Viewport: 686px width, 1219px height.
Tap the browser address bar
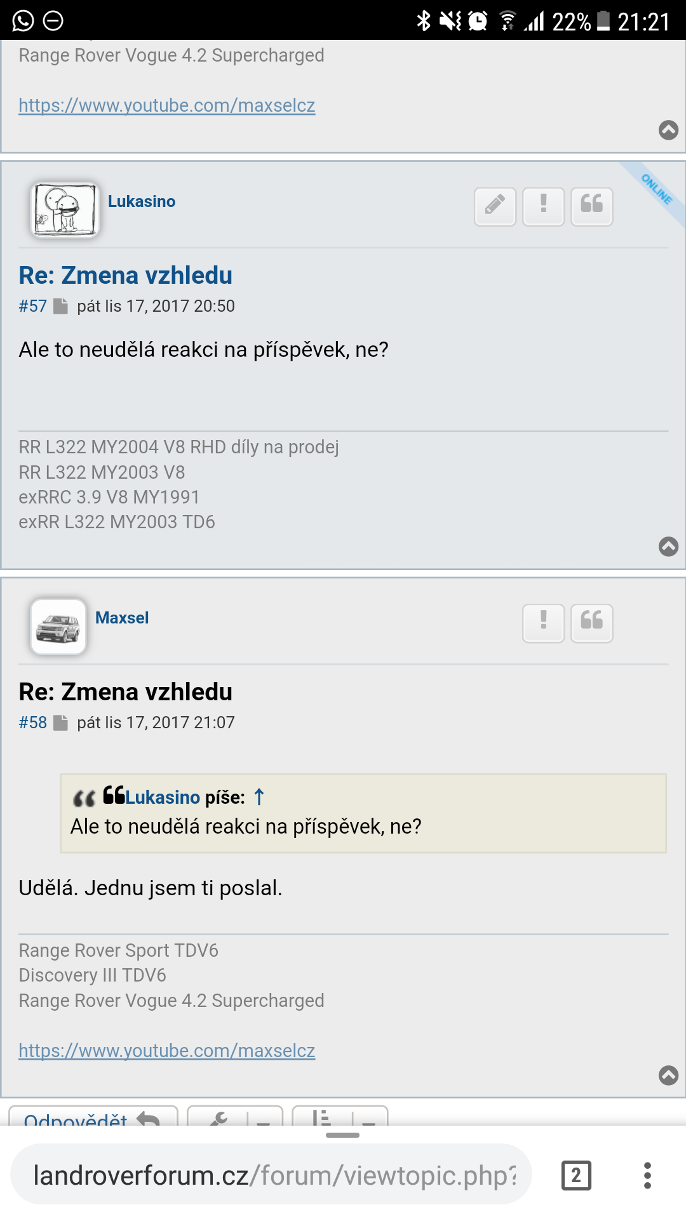[273, 1176]
